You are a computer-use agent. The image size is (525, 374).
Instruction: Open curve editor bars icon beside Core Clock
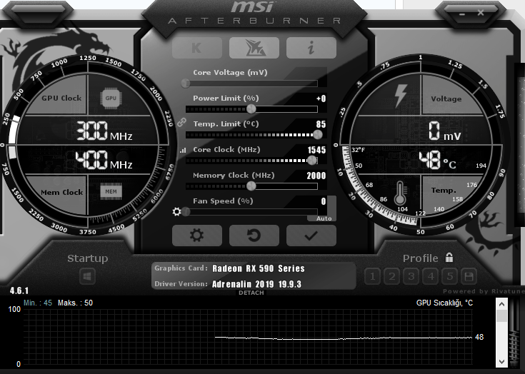tap(183, 150)
